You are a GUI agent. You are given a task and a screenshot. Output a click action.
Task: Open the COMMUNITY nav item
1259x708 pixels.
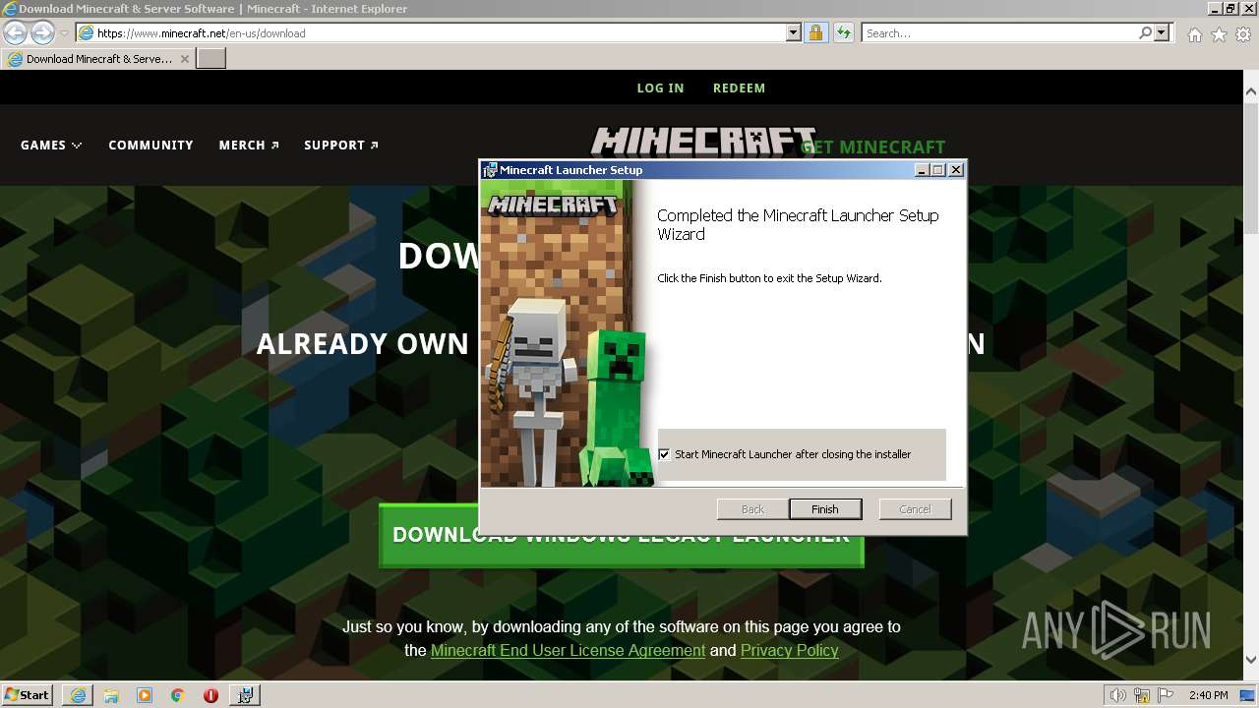click(x=150, y=145)
